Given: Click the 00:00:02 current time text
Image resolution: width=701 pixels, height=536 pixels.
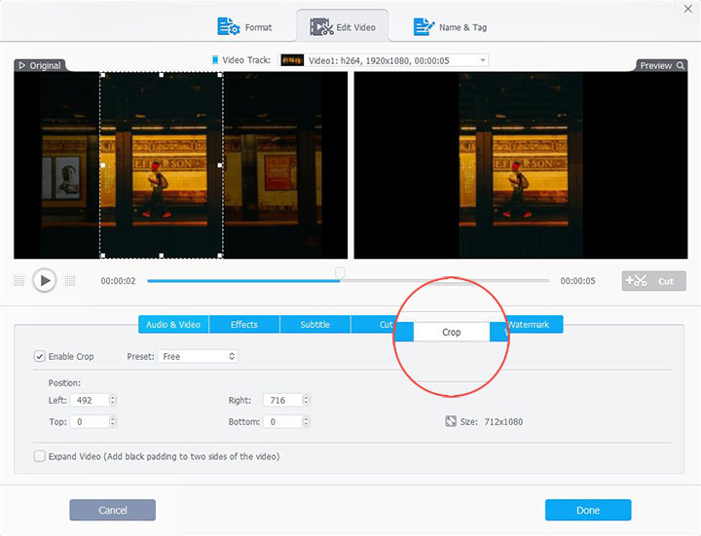Looking at the screenshot, I should (118, 281).
